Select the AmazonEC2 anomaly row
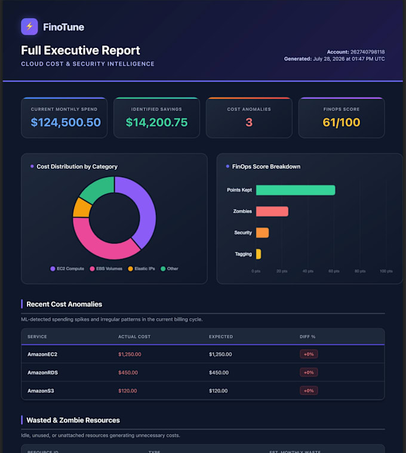Viewport: 406px width, 453px height. [x=203, y=354]
